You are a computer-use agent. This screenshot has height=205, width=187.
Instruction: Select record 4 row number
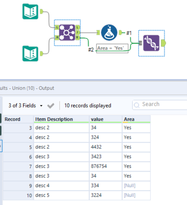(18, 137)
